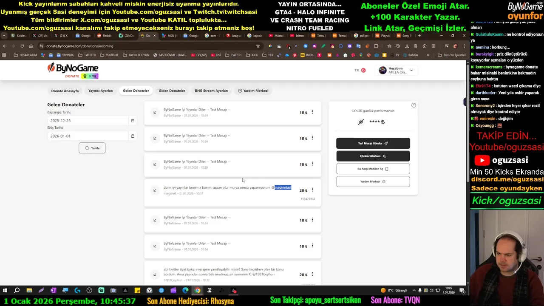544x306 pixels.
Task: Open a new browser tab with plus
Action: point(419,36)
